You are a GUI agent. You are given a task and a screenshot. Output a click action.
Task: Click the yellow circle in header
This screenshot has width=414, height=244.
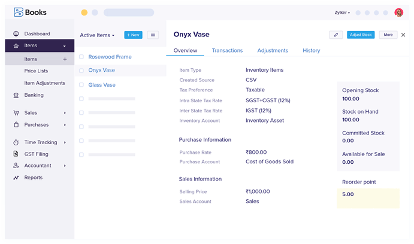pos(84,13)
